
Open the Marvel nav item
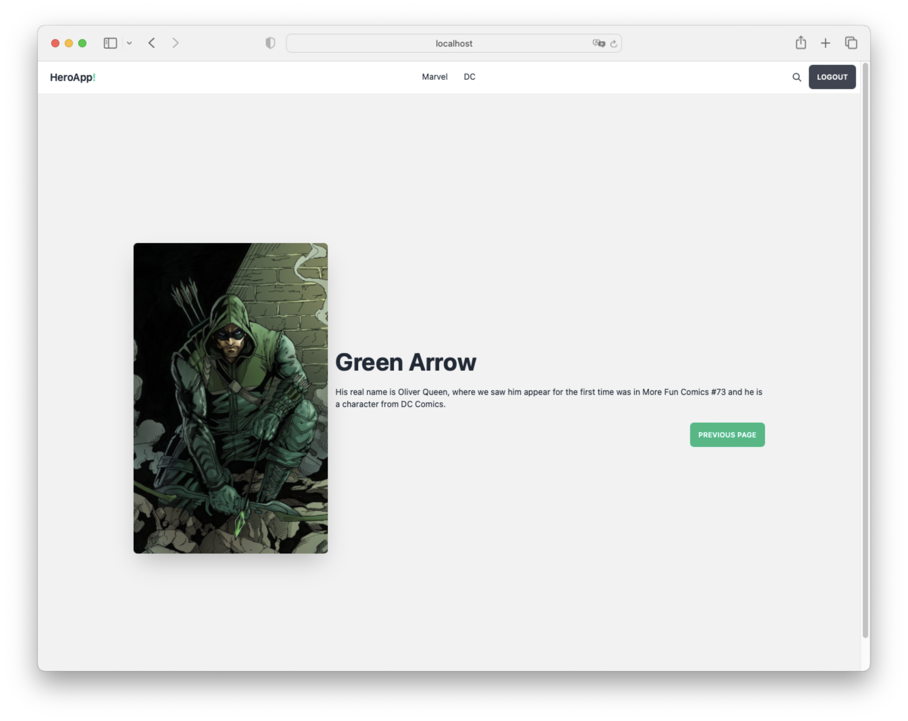(x=435, y=77)
